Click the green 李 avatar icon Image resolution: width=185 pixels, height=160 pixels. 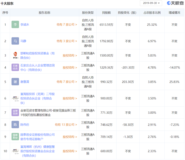15,25
